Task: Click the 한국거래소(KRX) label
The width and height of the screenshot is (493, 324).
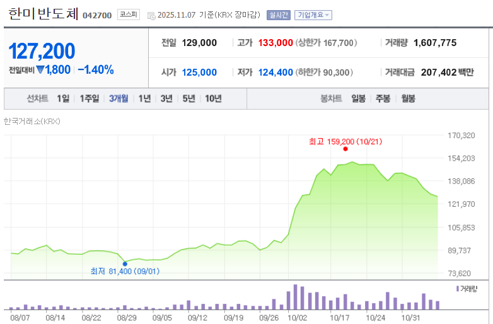Action: point(32,121)
